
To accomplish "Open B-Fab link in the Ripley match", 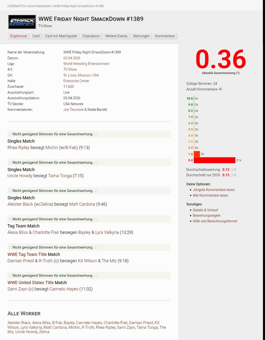I will pyautogui.click(x=71, y=148).
